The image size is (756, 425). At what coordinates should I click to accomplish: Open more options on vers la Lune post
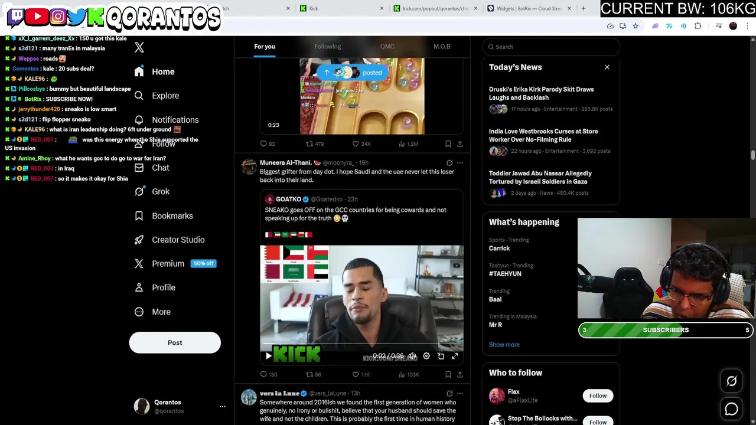coord(460,393)
